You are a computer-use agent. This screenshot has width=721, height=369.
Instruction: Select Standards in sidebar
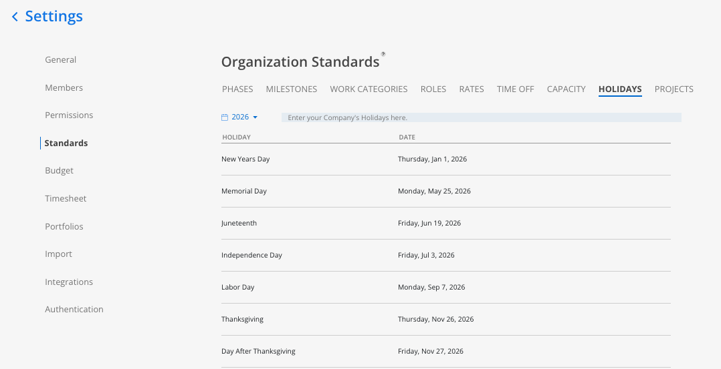click(66, 143)
